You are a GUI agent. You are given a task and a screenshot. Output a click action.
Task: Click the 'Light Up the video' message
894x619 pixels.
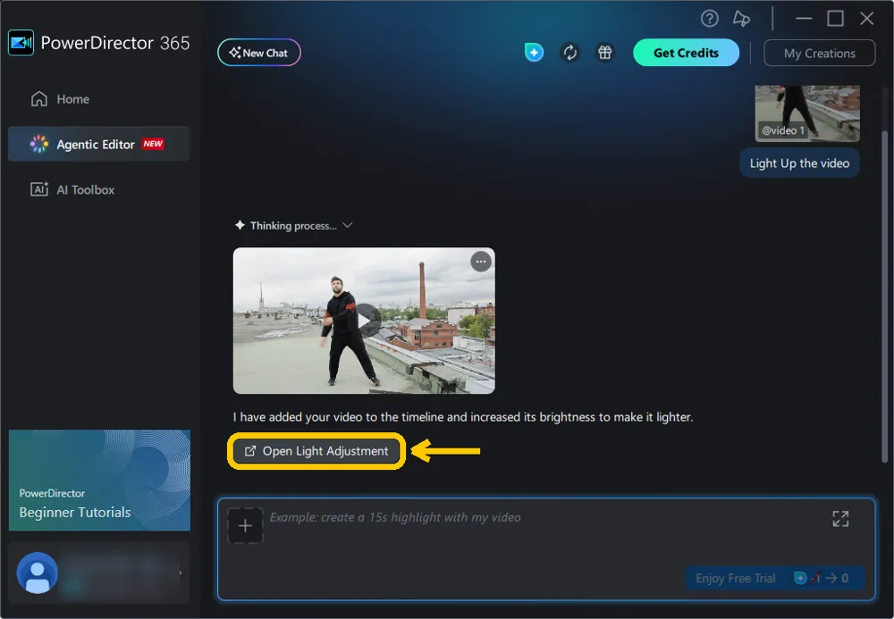click(799, 163)
